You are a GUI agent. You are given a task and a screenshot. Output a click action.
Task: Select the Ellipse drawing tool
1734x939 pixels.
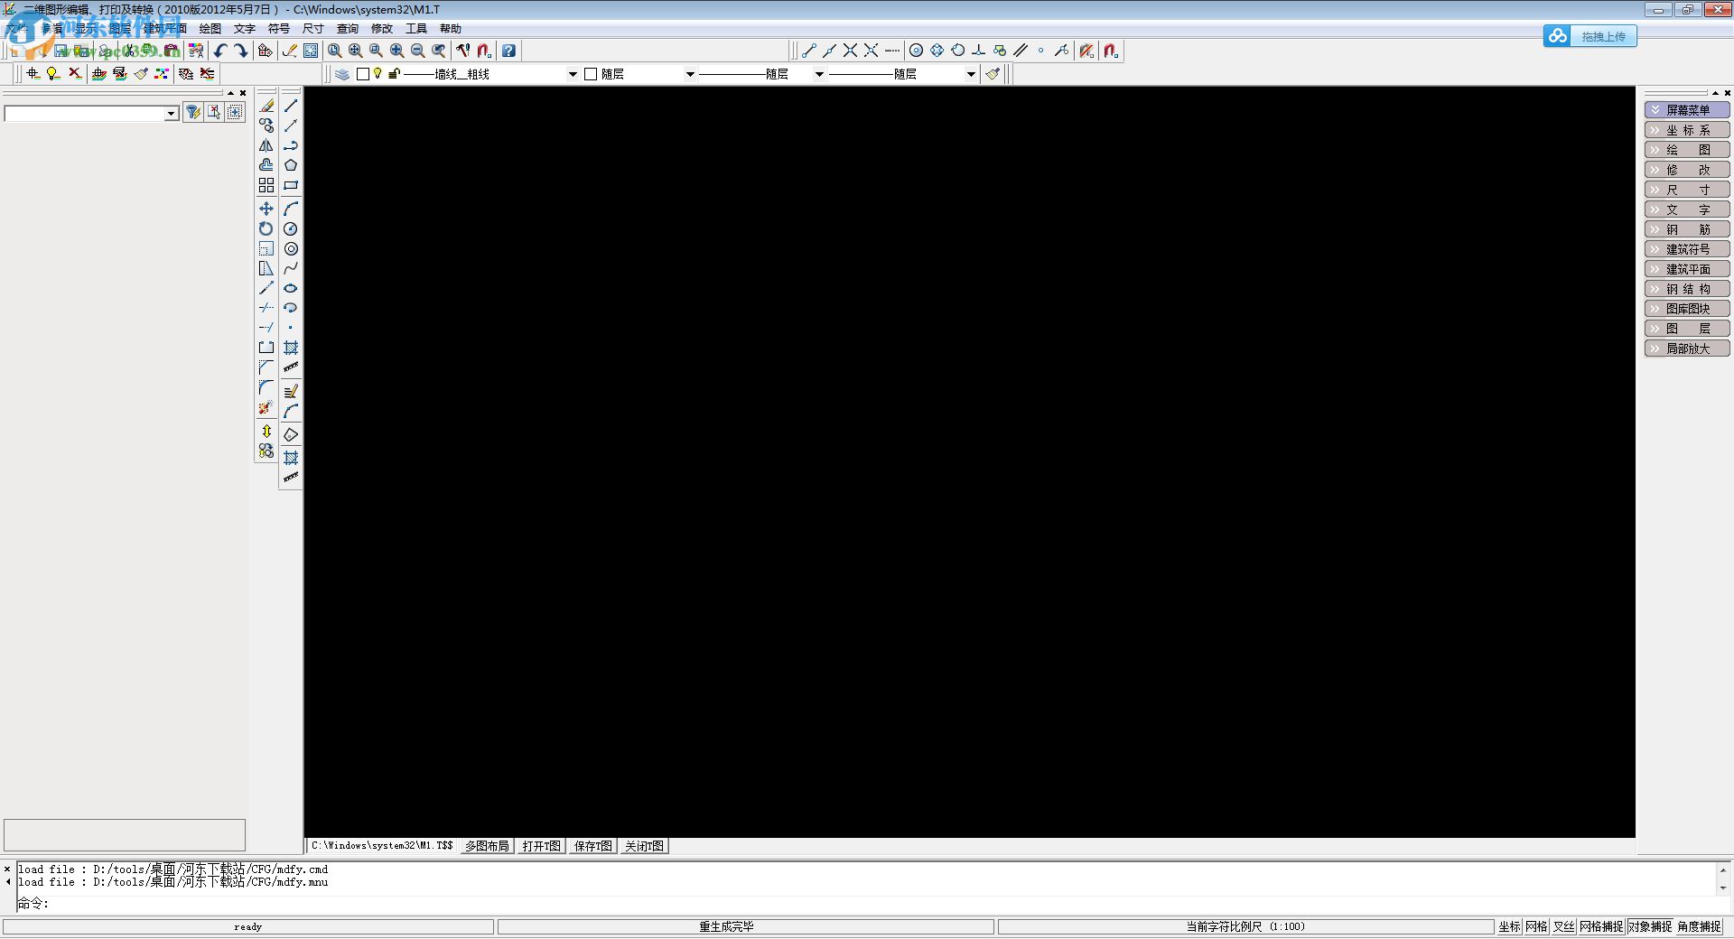coord(291,288)
